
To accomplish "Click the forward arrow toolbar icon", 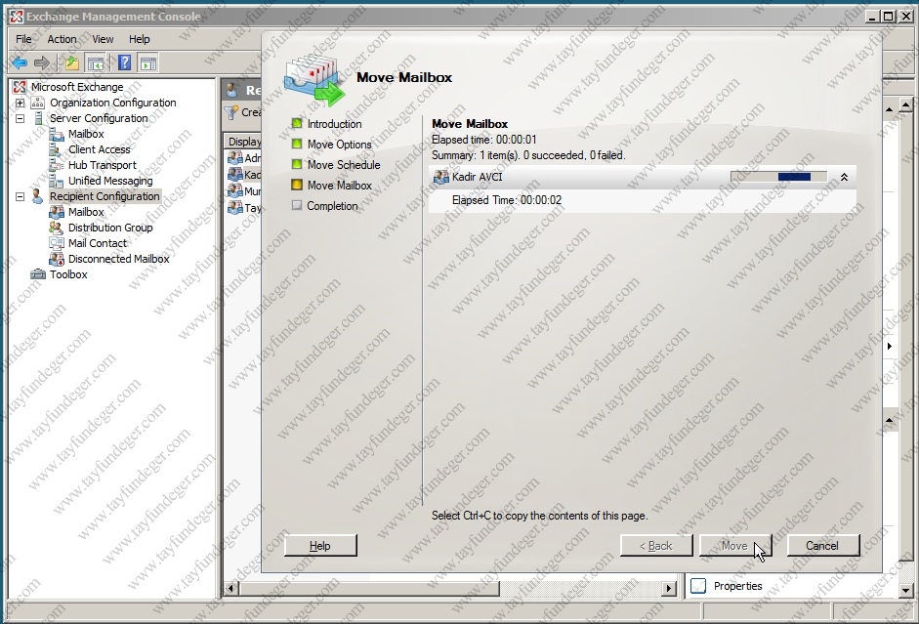I will coord(42,62).
